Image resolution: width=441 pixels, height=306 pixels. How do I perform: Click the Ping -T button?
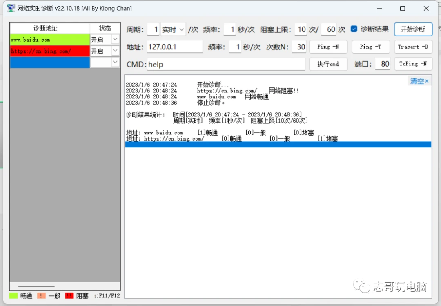[x=370, y=47]
